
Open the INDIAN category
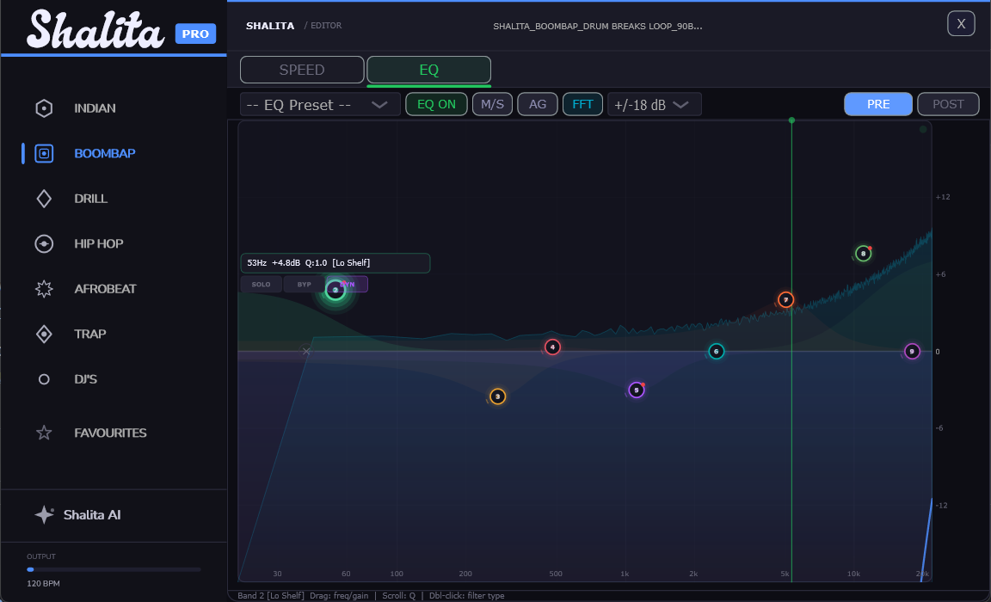(x=95, y=108)
